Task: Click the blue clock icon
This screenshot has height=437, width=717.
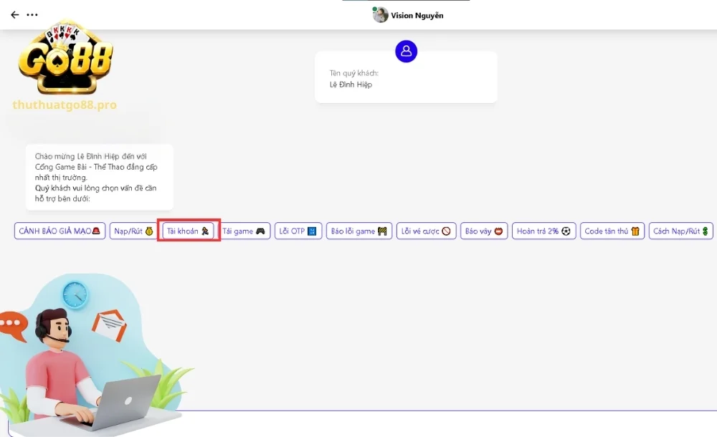Action: (75, 294)
